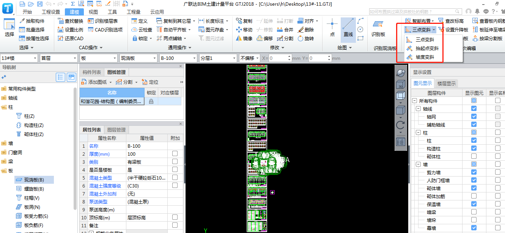
Task: Check 附加 box for 顶标高 row
Action: pyautogui.click(x=175, y=217)
